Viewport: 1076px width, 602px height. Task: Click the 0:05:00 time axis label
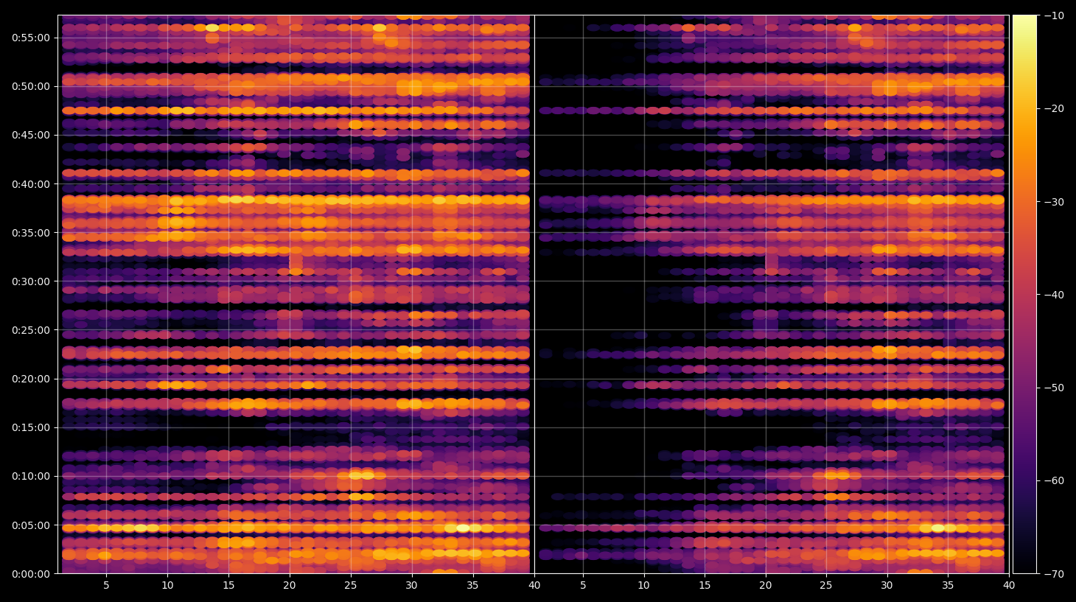(31, 525)
